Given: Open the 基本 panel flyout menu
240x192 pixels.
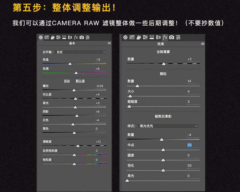Looking at the screenshot, I should [109, 43].
